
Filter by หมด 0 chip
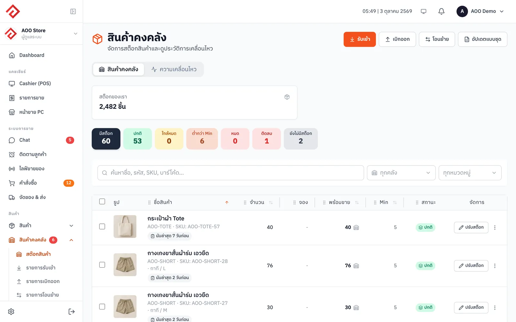(x=235, y=139)
